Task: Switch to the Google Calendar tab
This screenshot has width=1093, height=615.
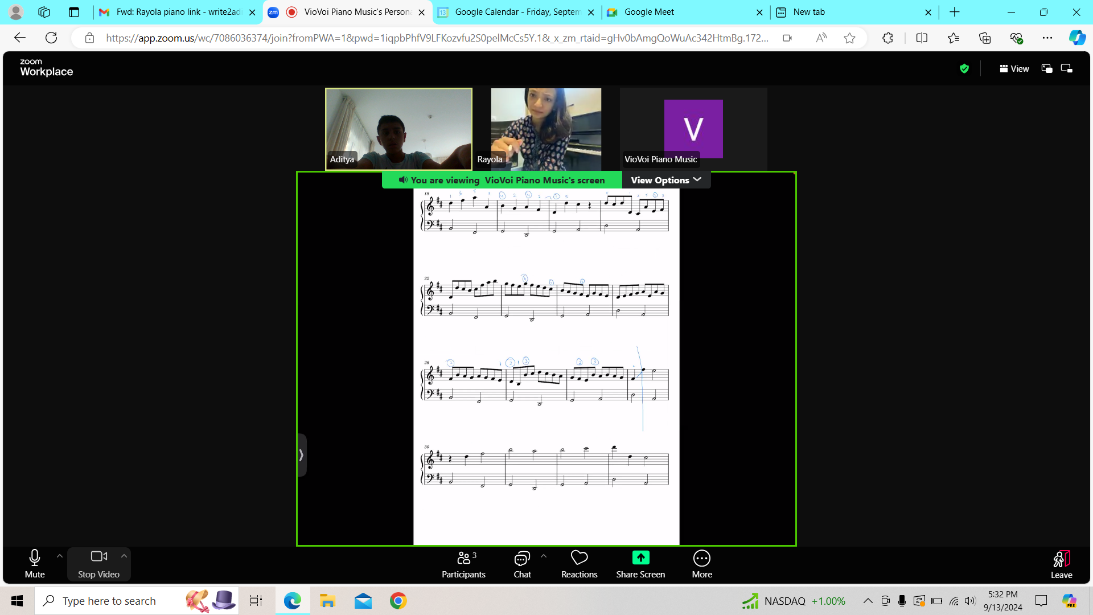Action: click(515, 12)
